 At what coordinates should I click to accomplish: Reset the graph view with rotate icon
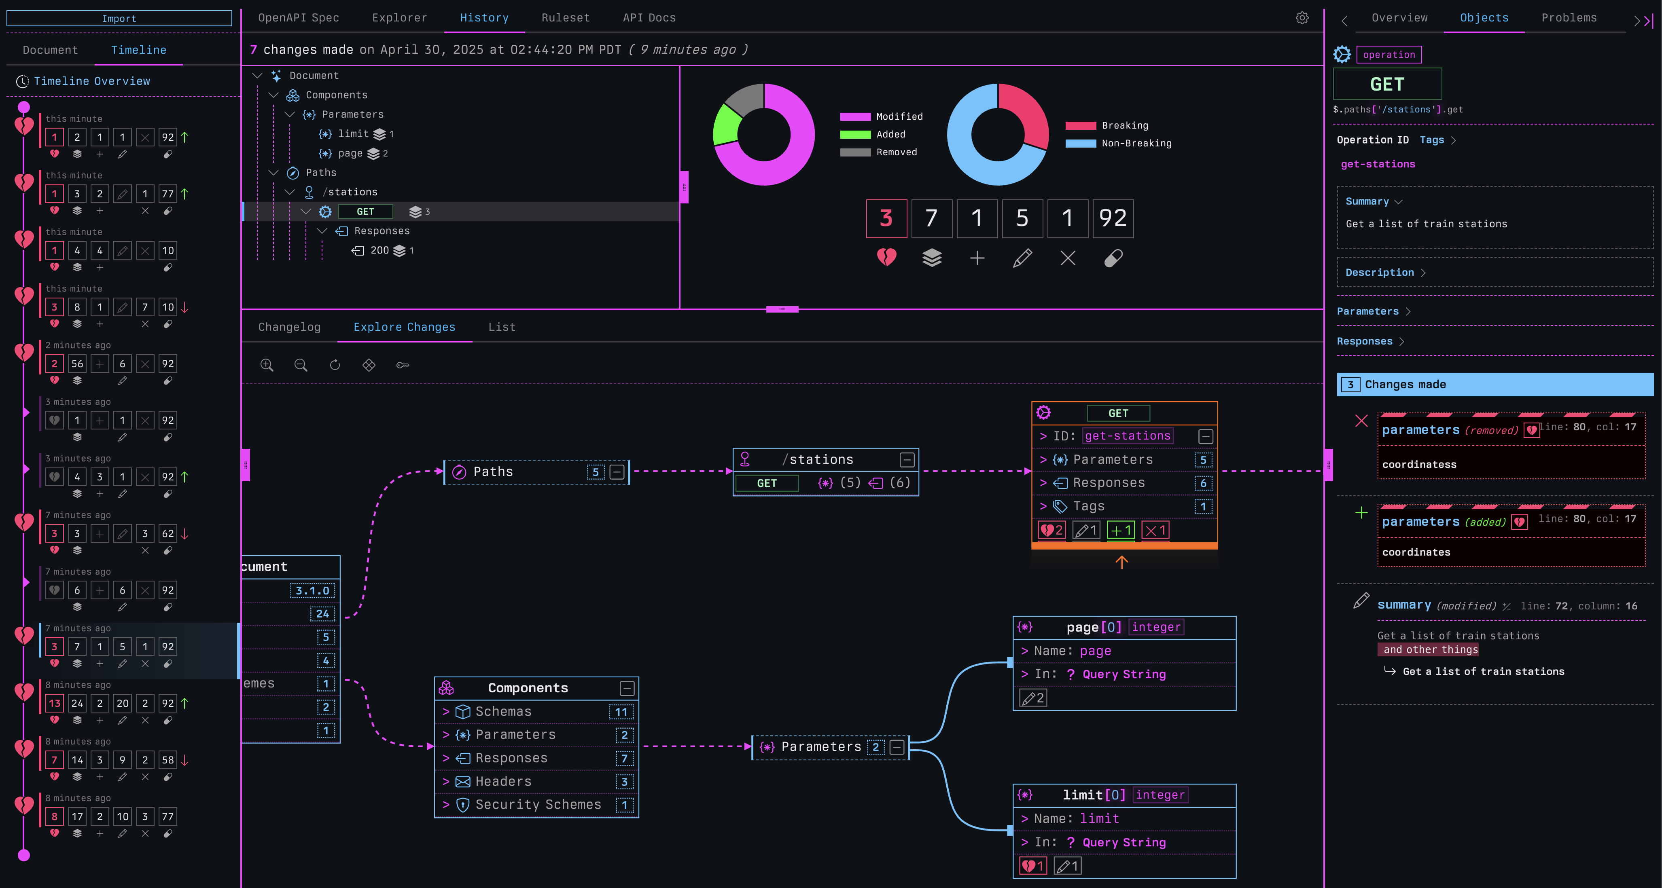point(335,365)
